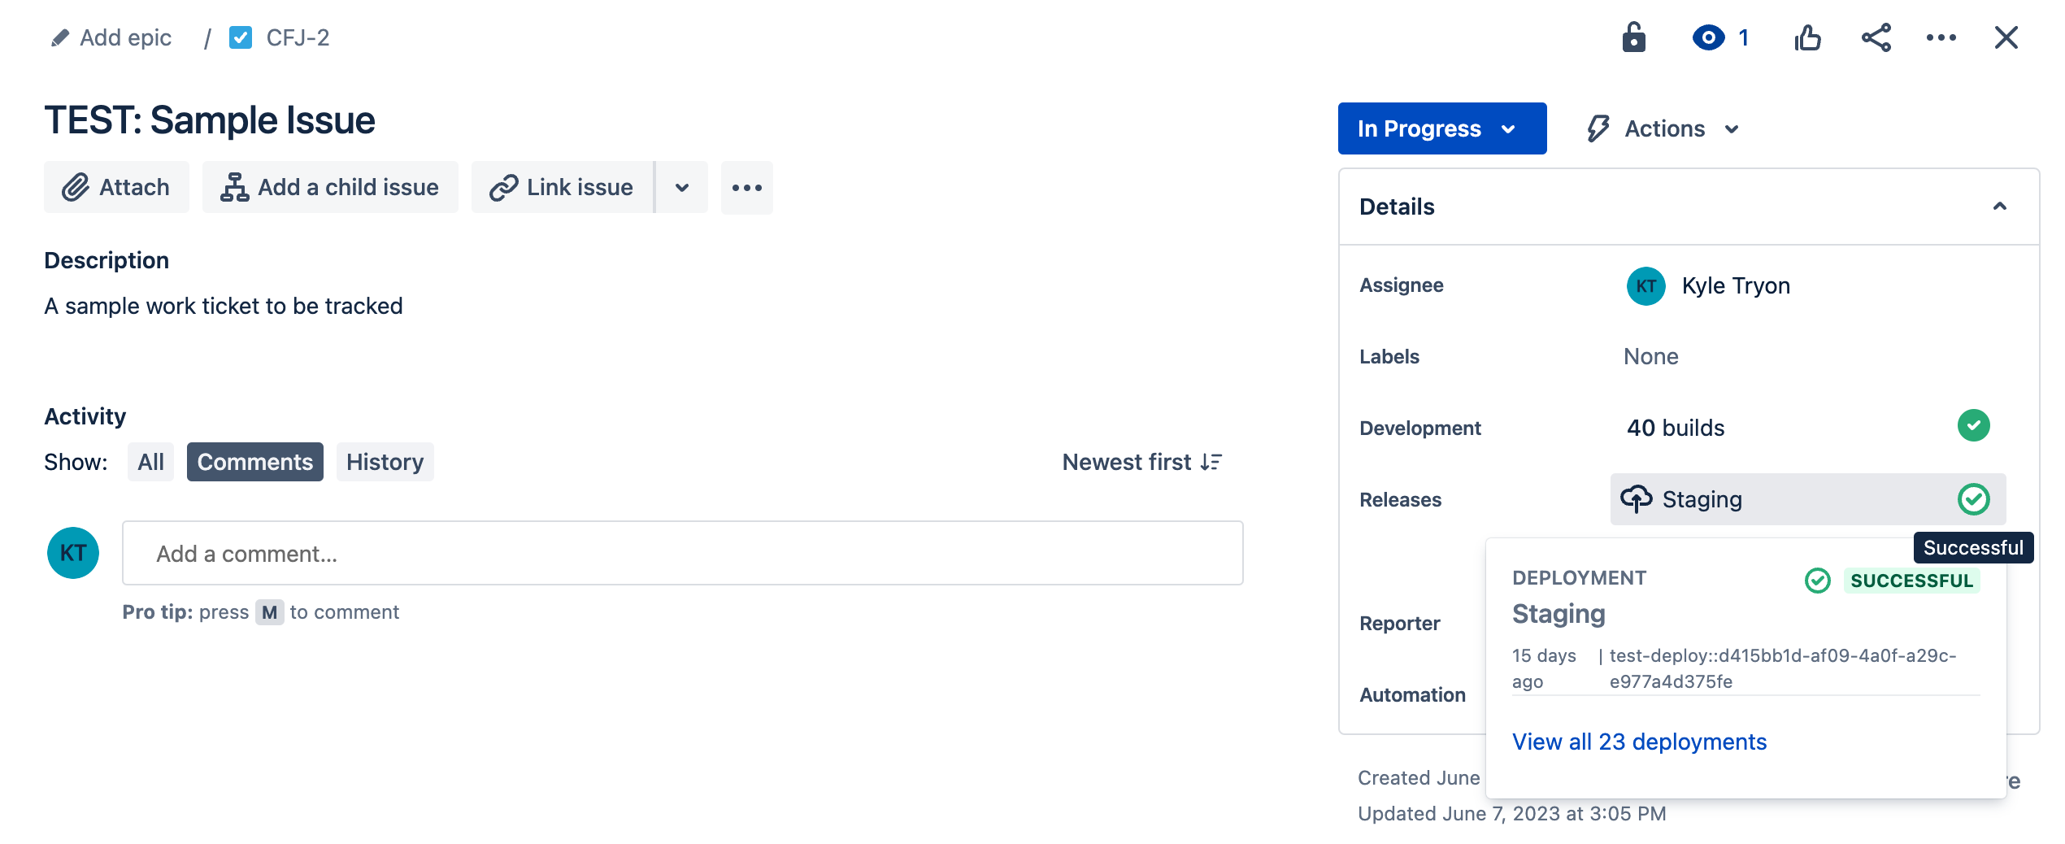Click the Reporter field label

(1399, 624)
